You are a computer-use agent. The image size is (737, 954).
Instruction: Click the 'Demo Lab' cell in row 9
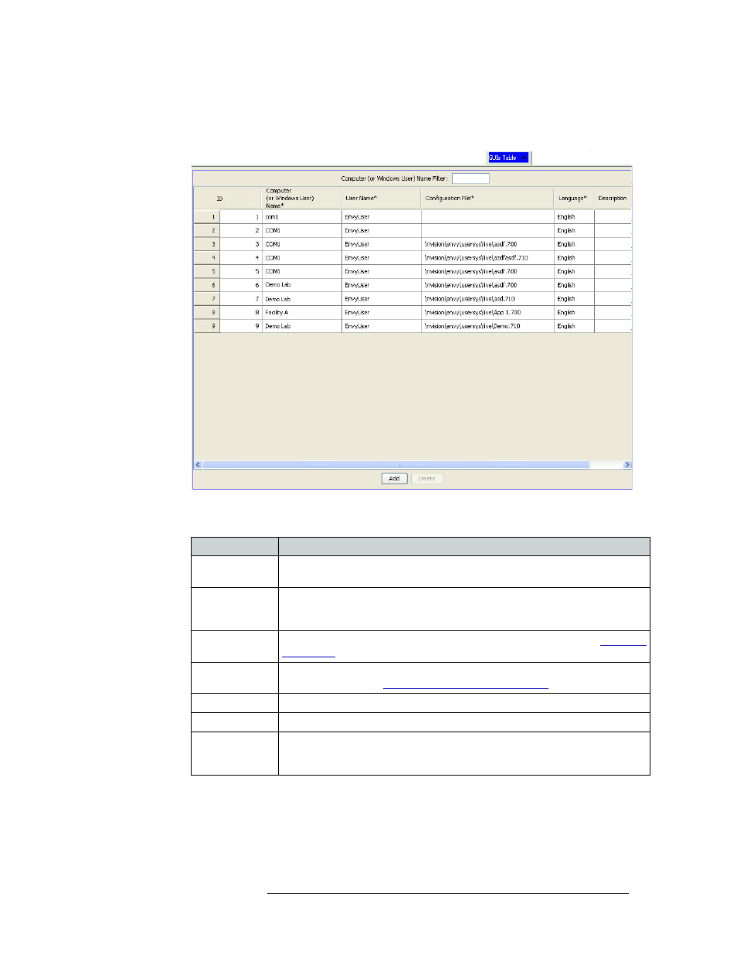click(x=301, y=326)
